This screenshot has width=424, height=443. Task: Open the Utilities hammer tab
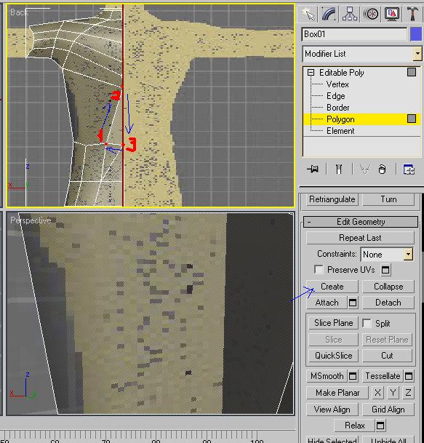click(x=412, y=14)
